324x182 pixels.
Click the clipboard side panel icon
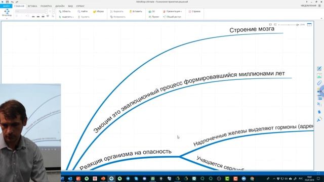point(319,112)
